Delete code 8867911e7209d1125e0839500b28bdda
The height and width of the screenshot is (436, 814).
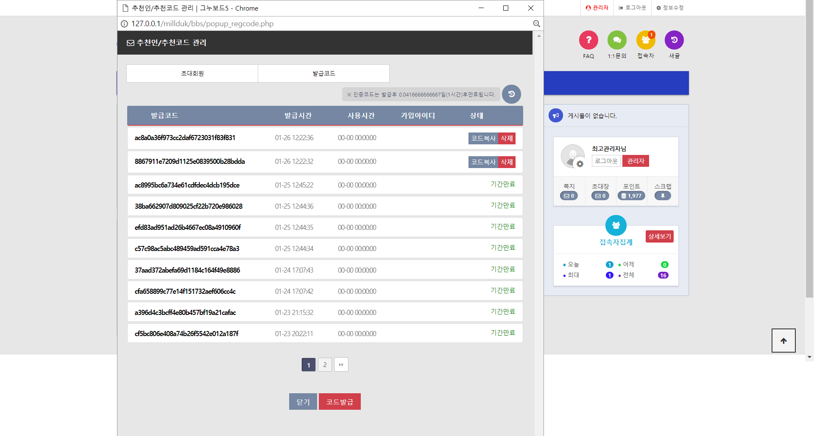tap(507, 162)
